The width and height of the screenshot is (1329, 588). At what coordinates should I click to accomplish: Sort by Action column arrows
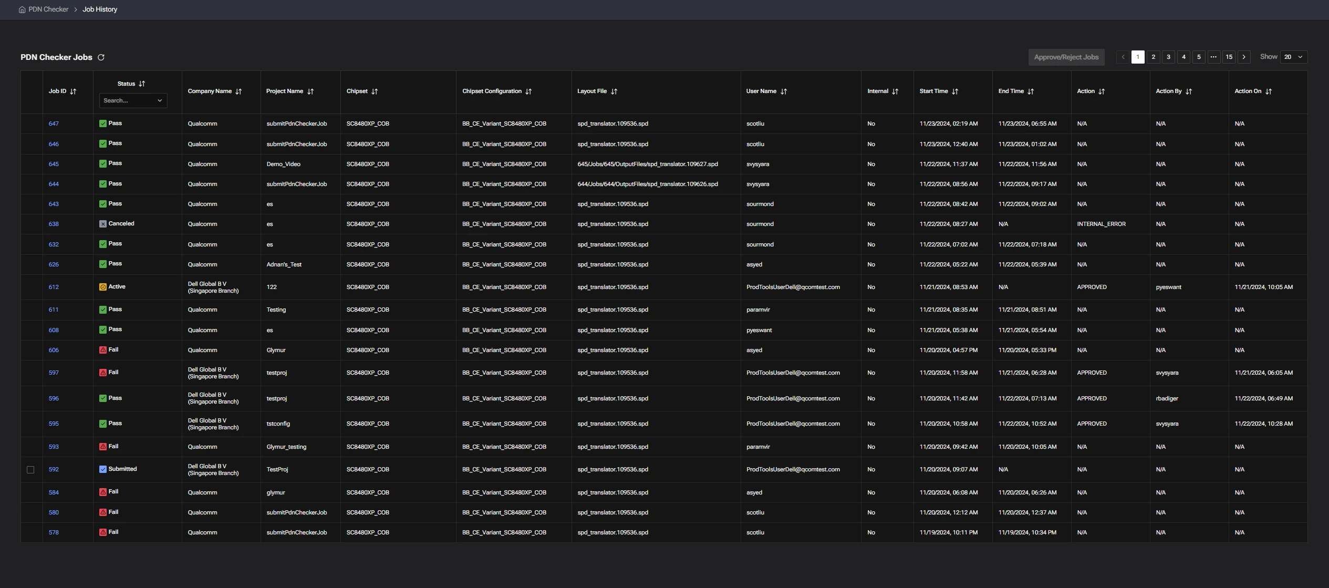click(1102, 91)
